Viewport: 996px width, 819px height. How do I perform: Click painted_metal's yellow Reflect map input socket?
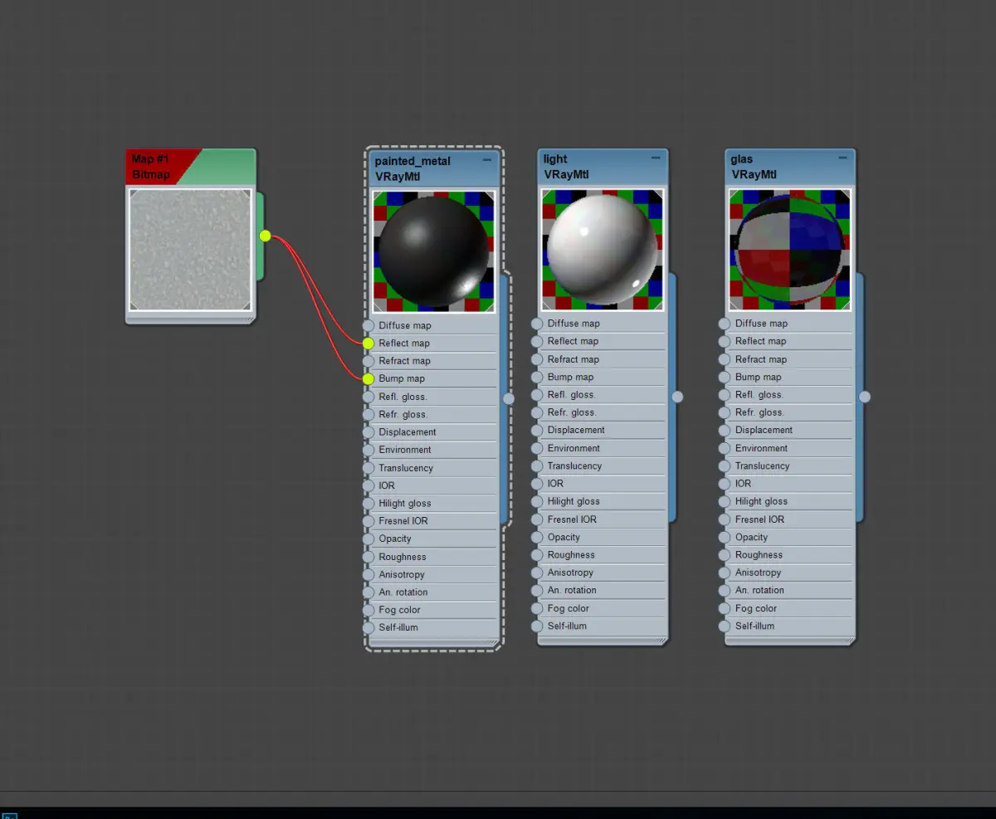(x=369, y=343)
